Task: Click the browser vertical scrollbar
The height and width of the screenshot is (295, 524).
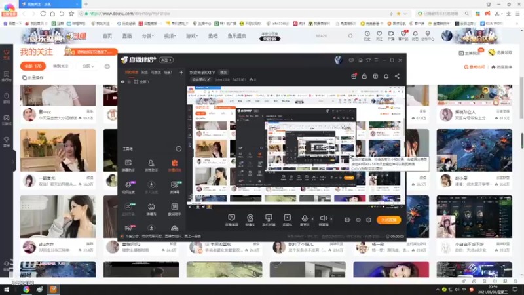Action: [521, 97]
